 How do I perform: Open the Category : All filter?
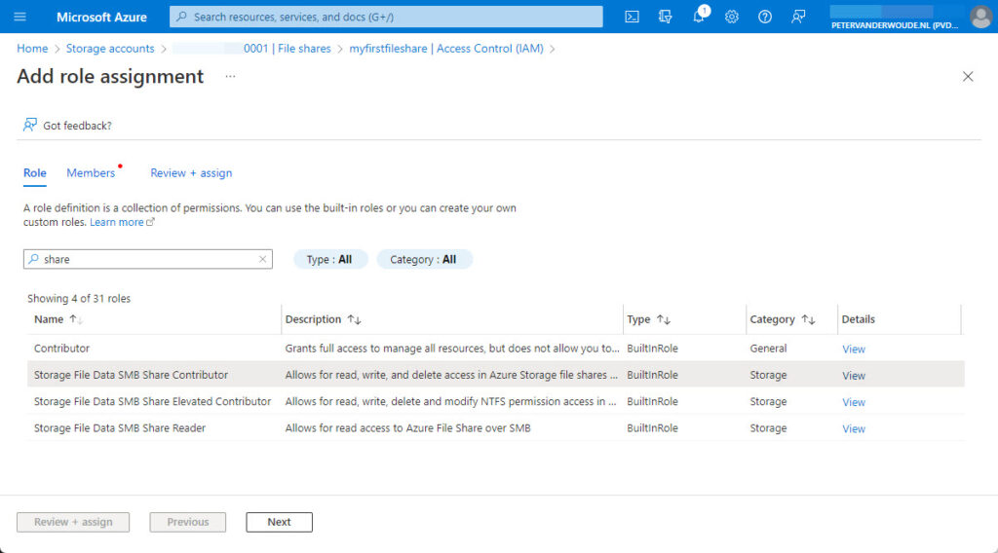(424, 259)
